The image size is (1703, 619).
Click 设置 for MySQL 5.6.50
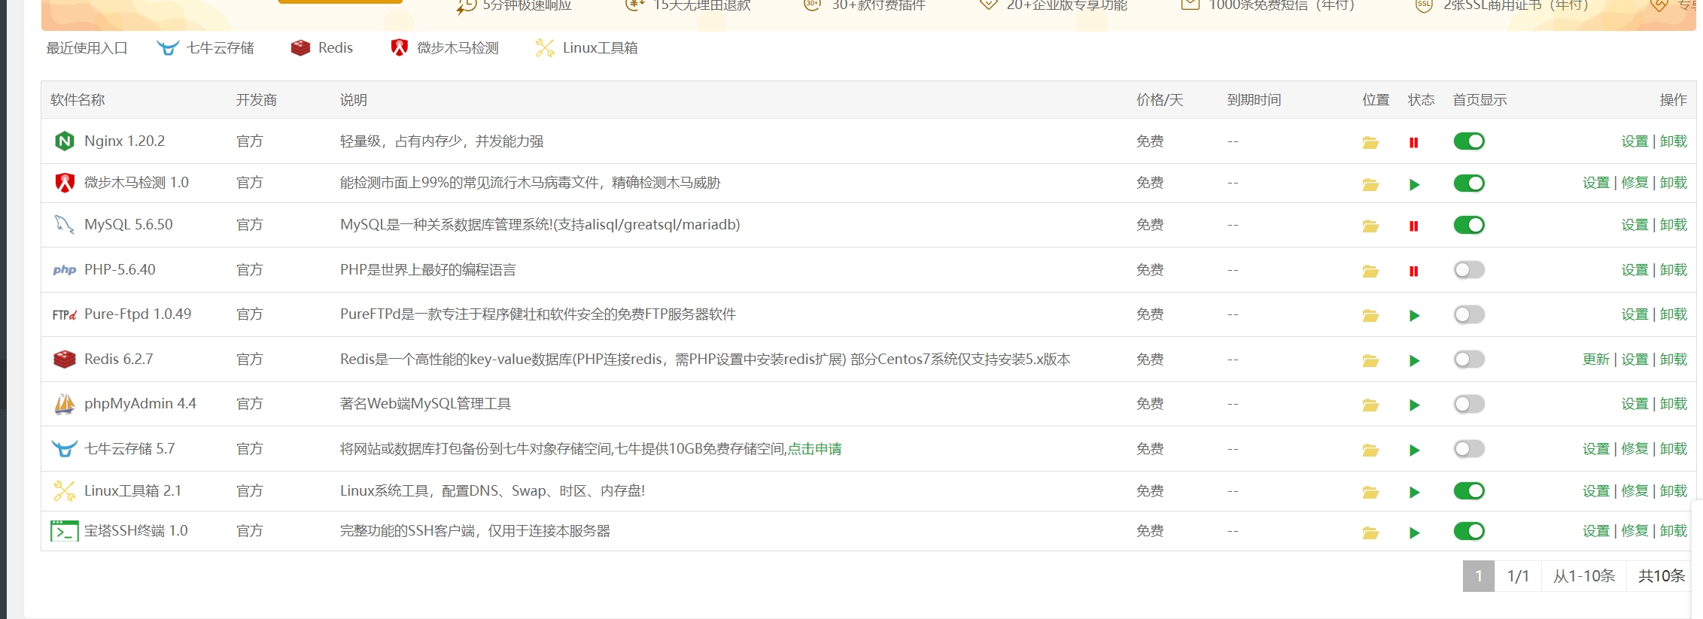1635,225
